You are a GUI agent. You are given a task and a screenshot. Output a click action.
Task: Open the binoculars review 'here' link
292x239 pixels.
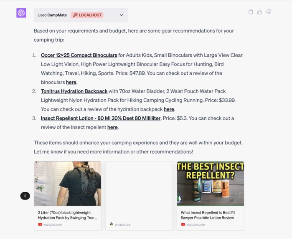tap(71, 82)
